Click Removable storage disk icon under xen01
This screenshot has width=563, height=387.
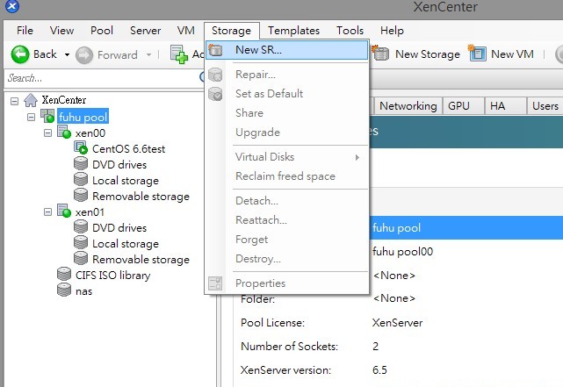pos(81,259)
